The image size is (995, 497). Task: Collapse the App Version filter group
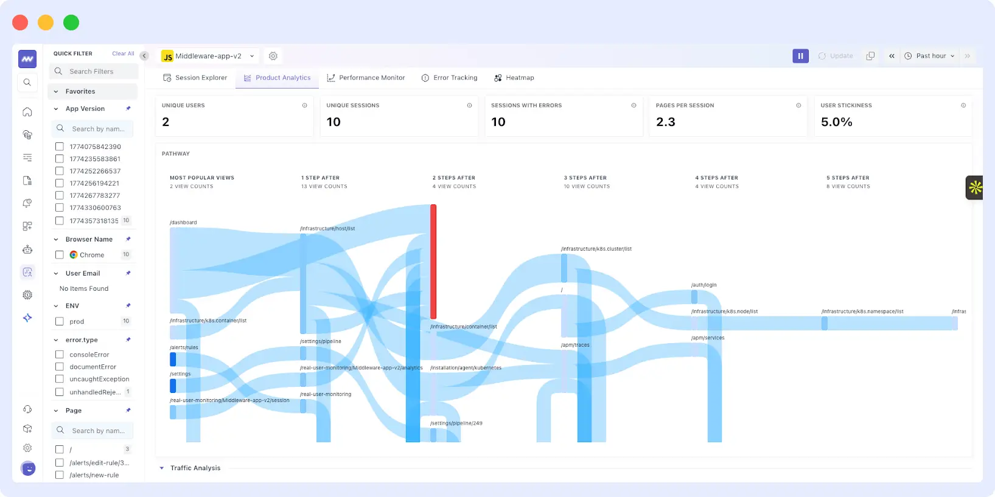(56, 109)
